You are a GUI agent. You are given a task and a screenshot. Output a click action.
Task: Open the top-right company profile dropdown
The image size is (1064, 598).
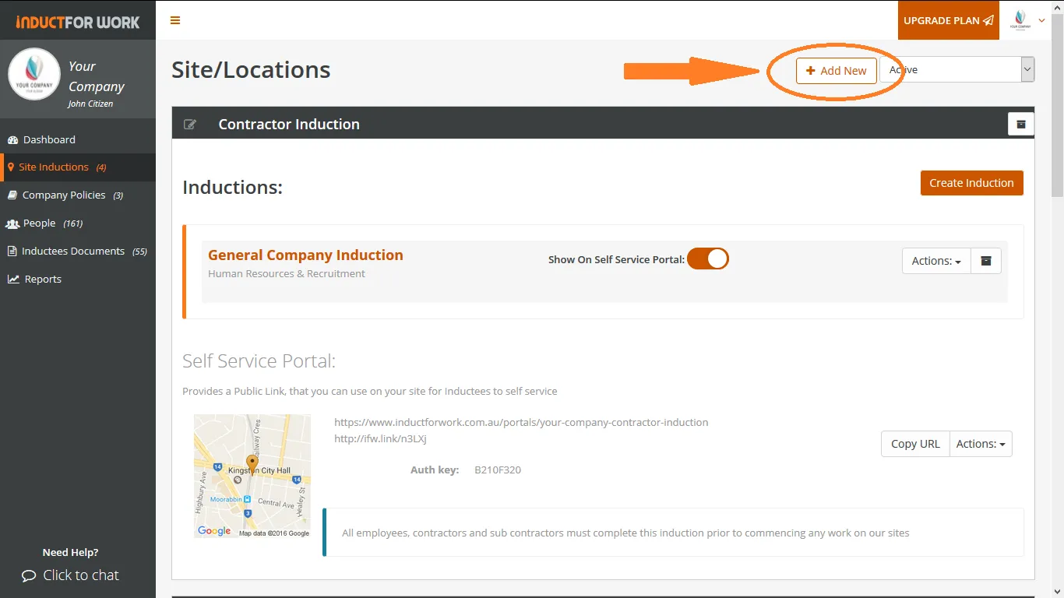[x=1027, y=20]
